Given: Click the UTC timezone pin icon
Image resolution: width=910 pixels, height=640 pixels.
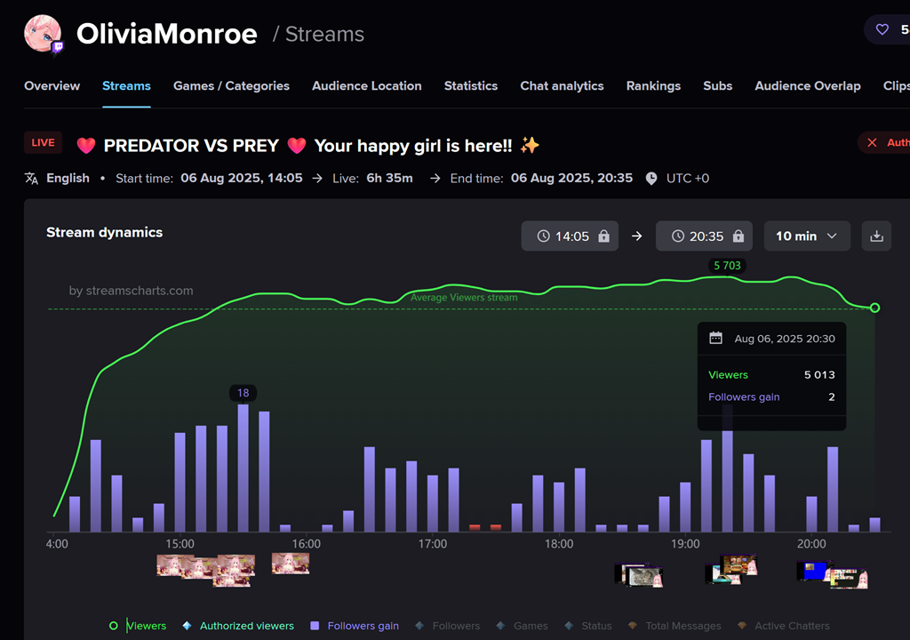Looking at the screenshot, I should point(651,179).
